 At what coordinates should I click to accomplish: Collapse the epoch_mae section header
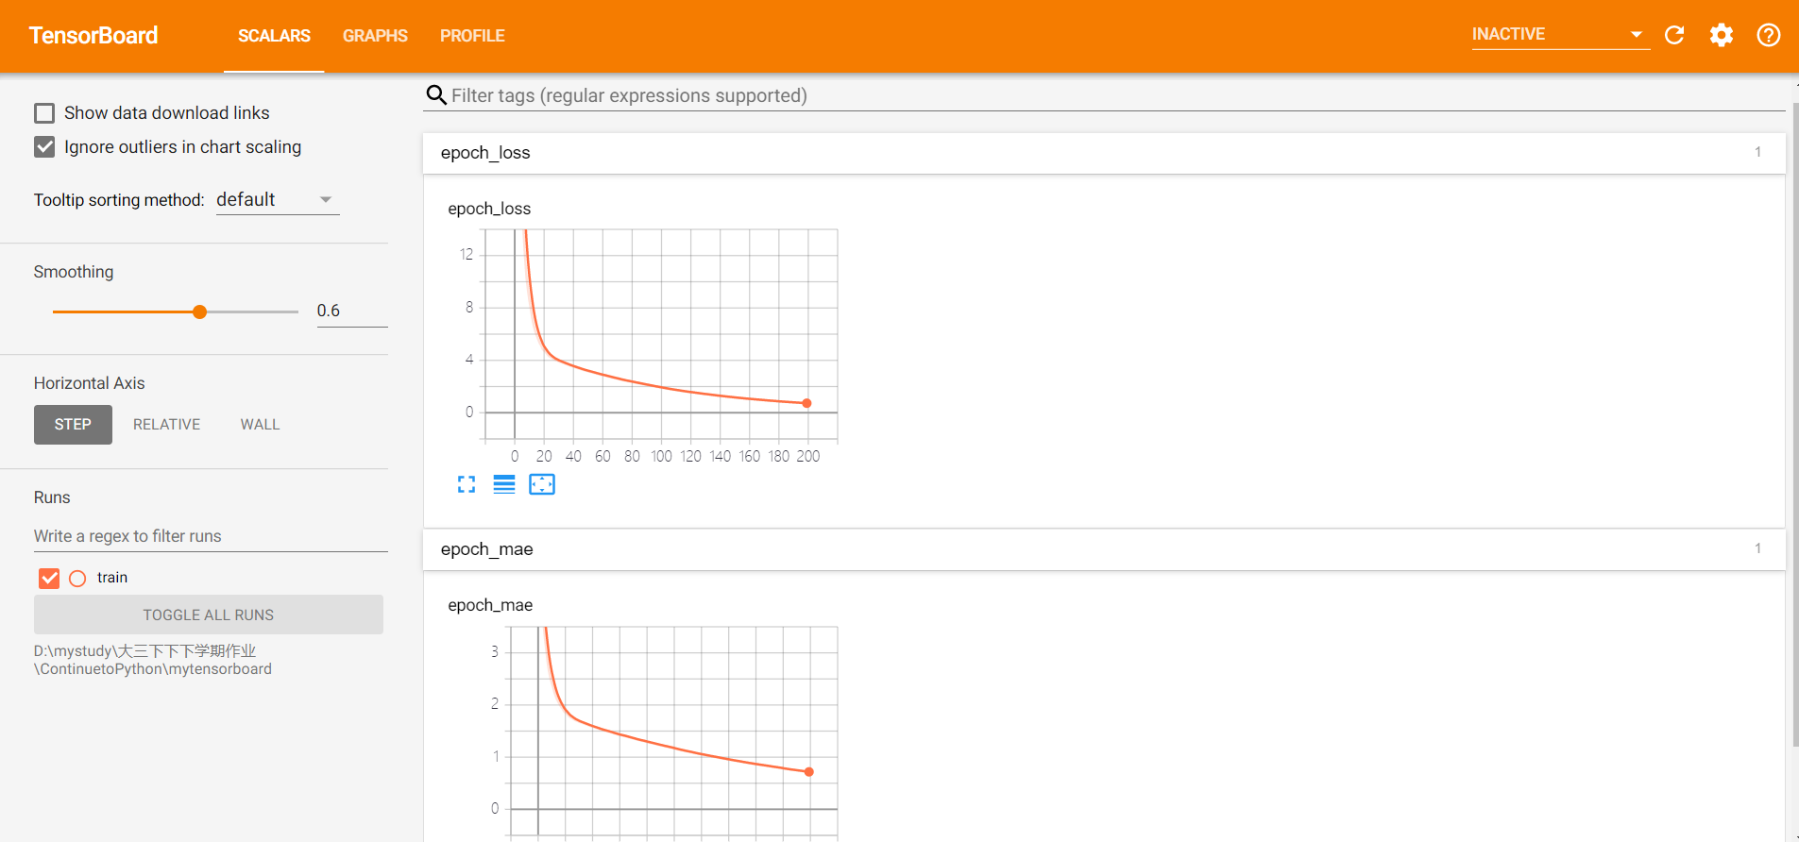click(x=1104, y=549)
